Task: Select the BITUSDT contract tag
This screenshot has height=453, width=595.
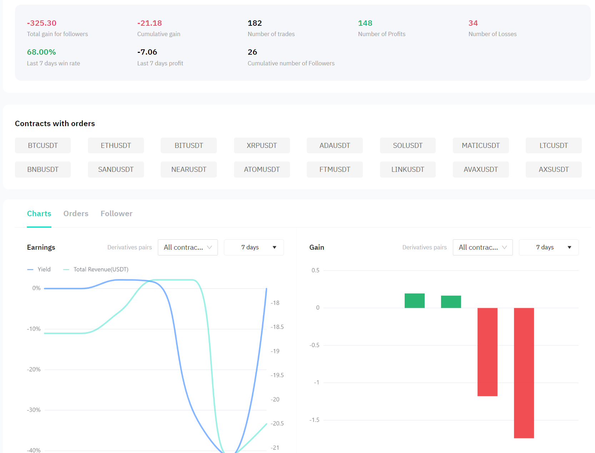Action: (189, 145)
